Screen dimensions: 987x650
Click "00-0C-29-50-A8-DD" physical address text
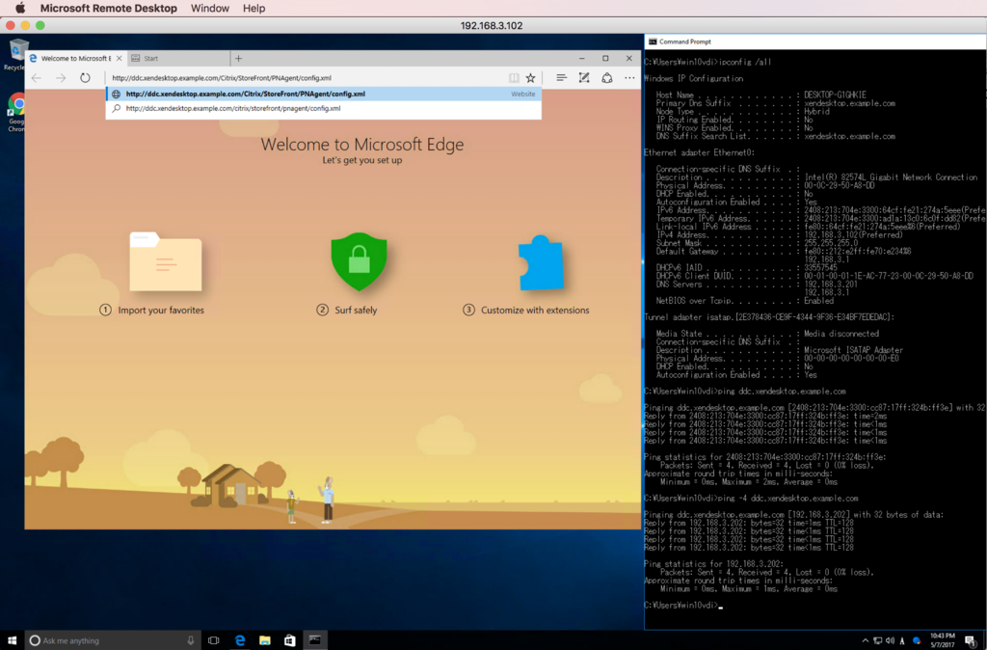click(x=840, y=186)
